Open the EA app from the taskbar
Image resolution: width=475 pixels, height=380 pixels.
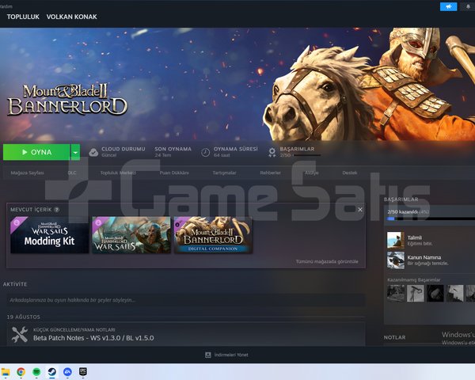pos(67,372)
